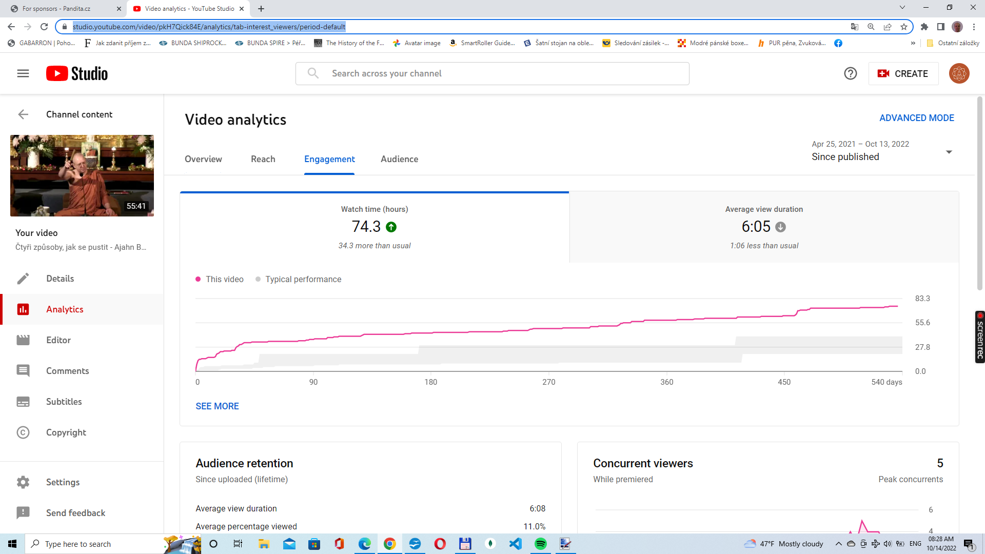This screenshot has width=985, height=554.
Task: Open the channel account avatar
Action: pyautogui.click(x=958, y=73)
